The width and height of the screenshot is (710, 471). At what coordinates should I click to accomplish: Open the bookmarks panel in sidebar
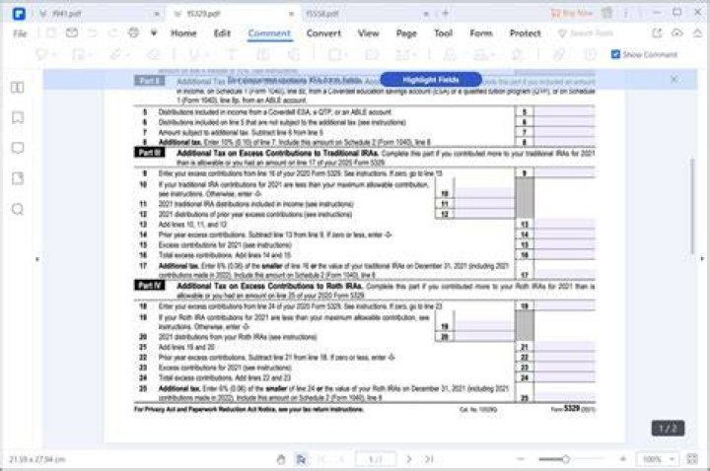pos(17,117)
